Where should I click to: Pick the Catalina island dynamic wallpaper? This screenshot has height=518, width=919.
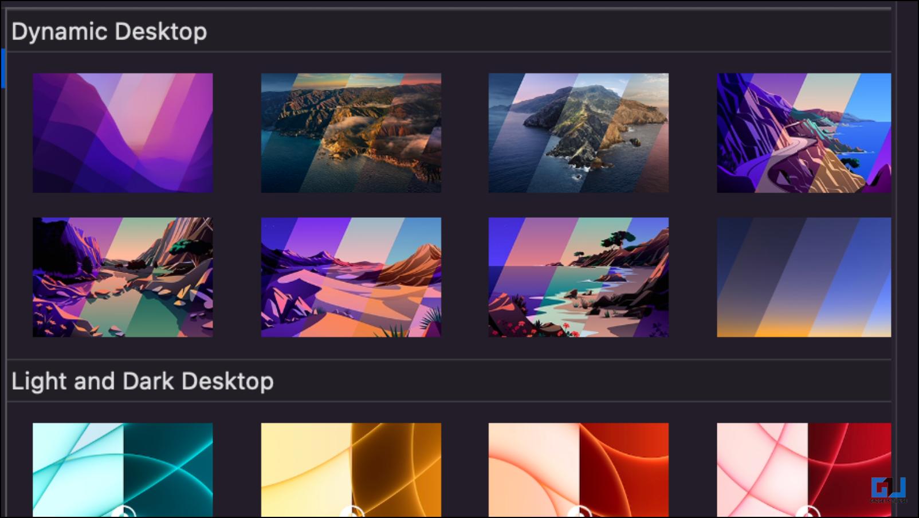[579, 133]
